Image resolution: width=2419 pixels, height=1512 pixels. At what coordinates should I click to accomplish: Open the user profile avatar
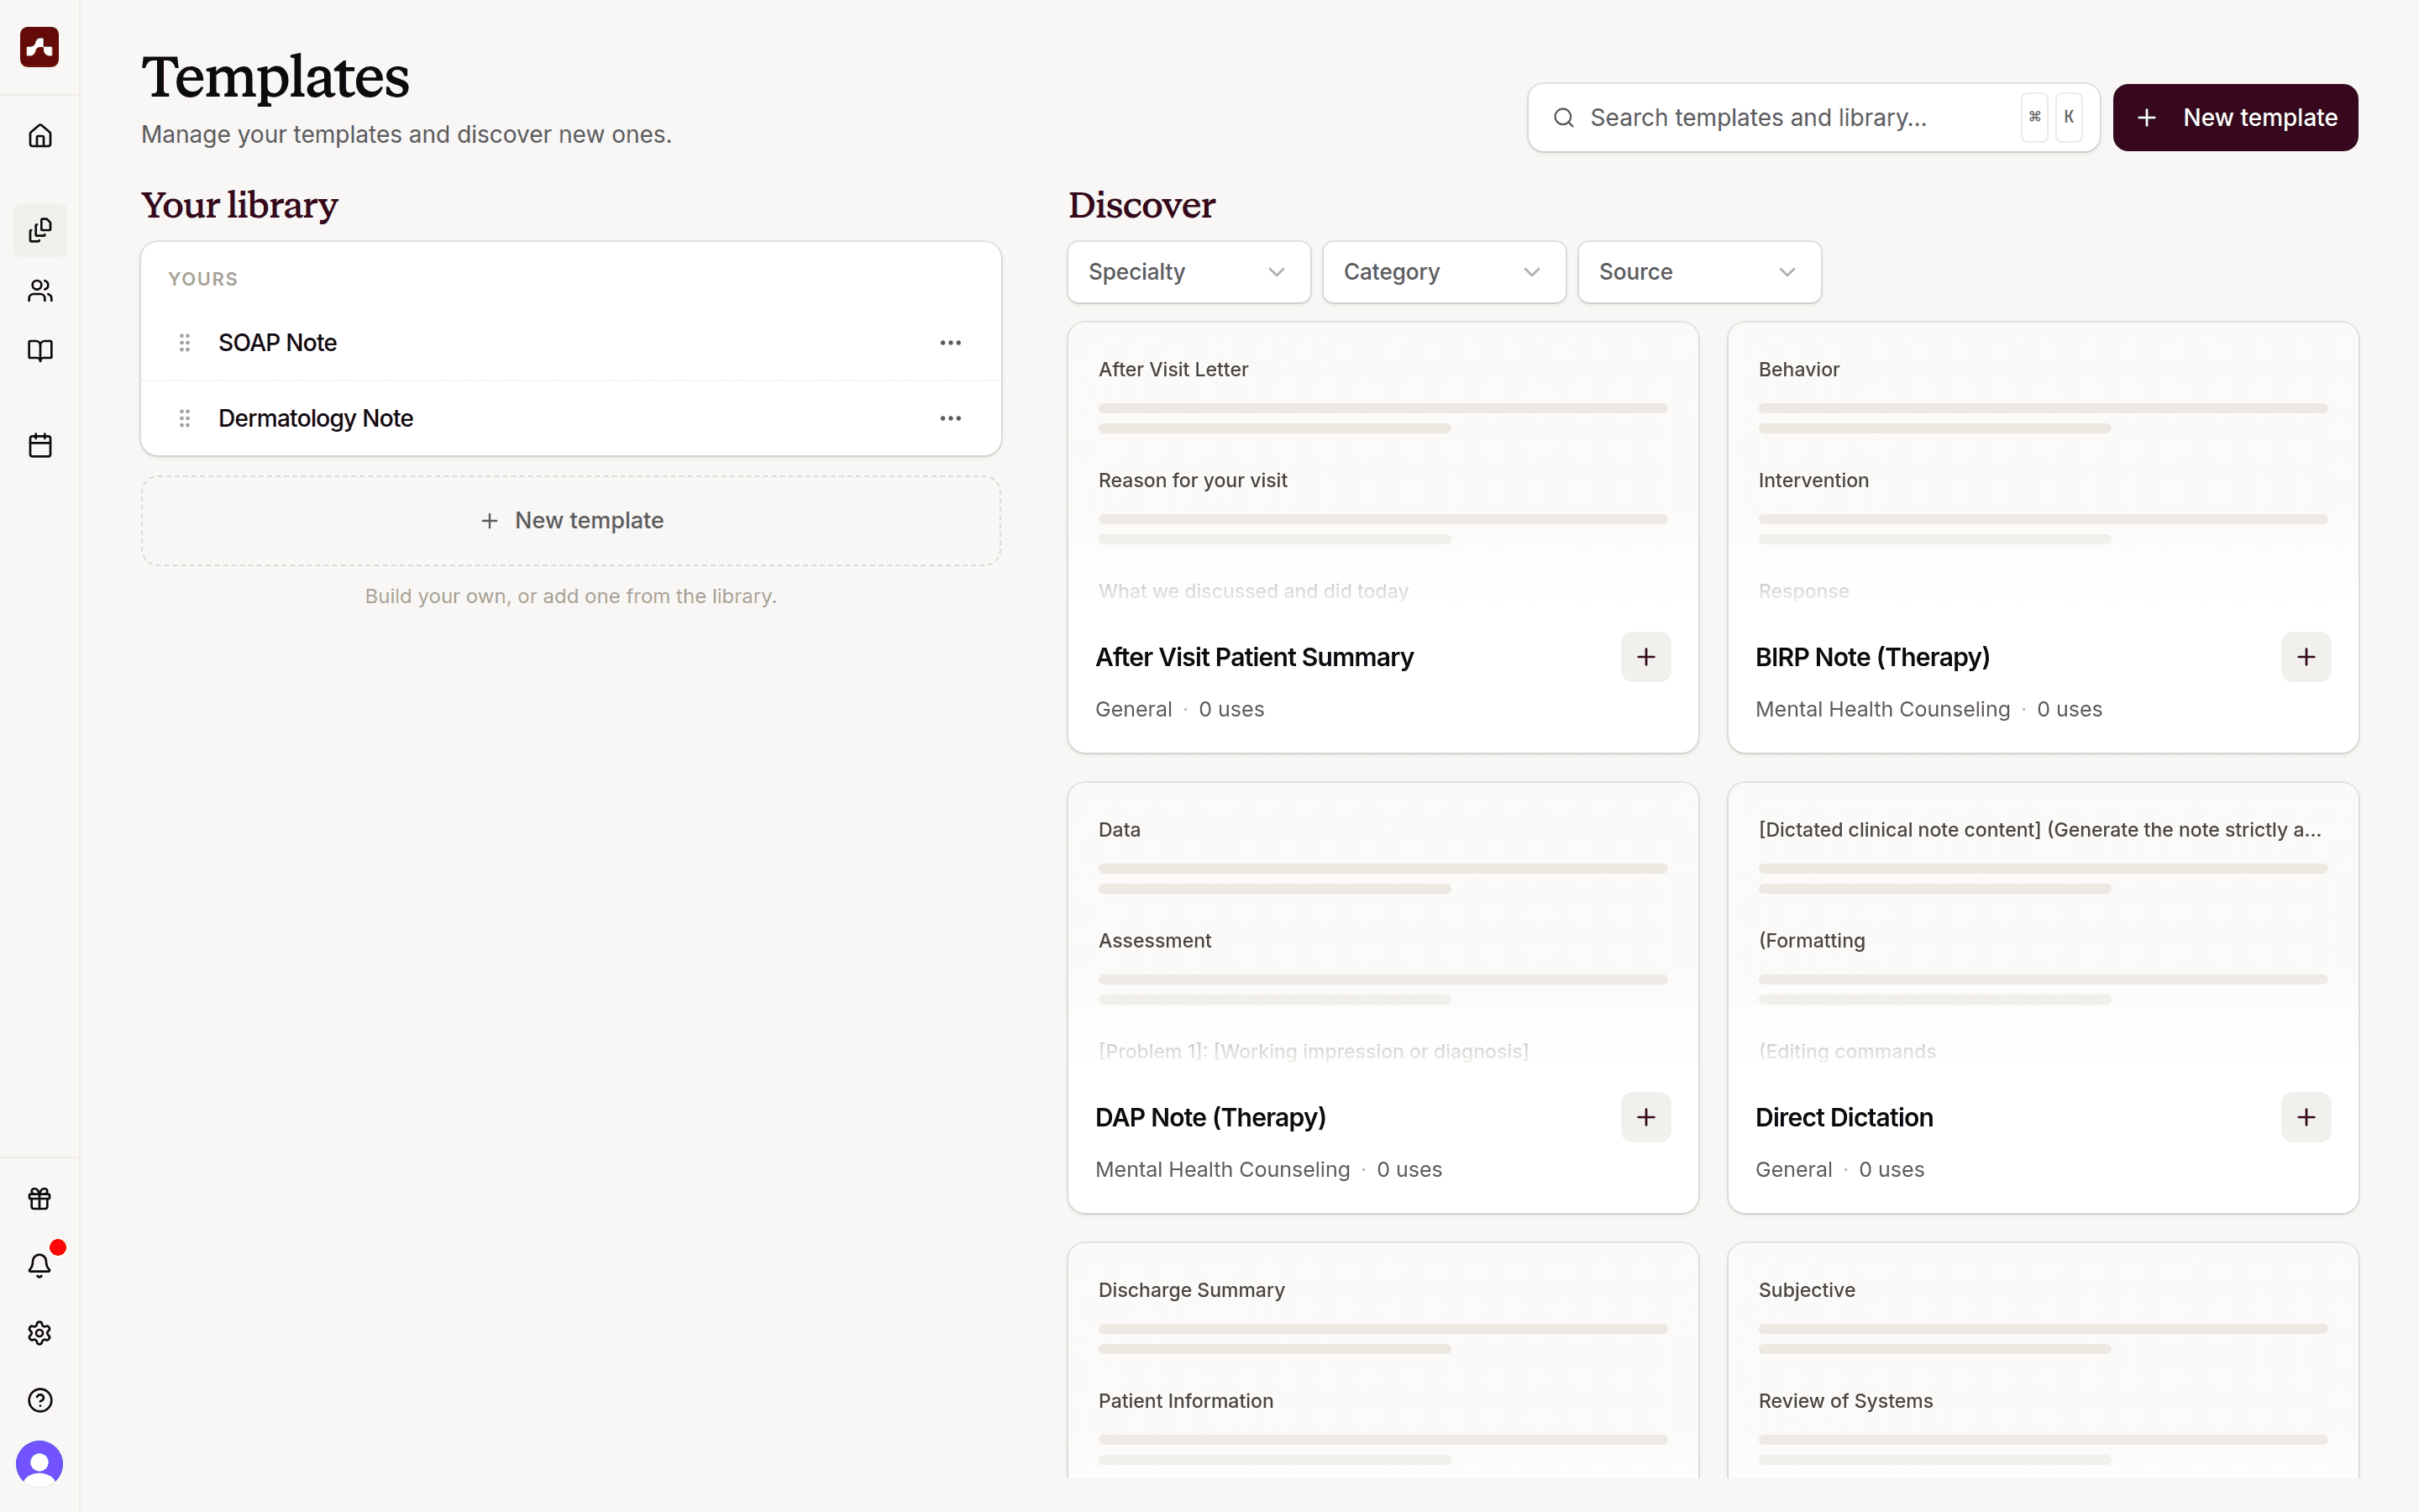click(40, 1464)
